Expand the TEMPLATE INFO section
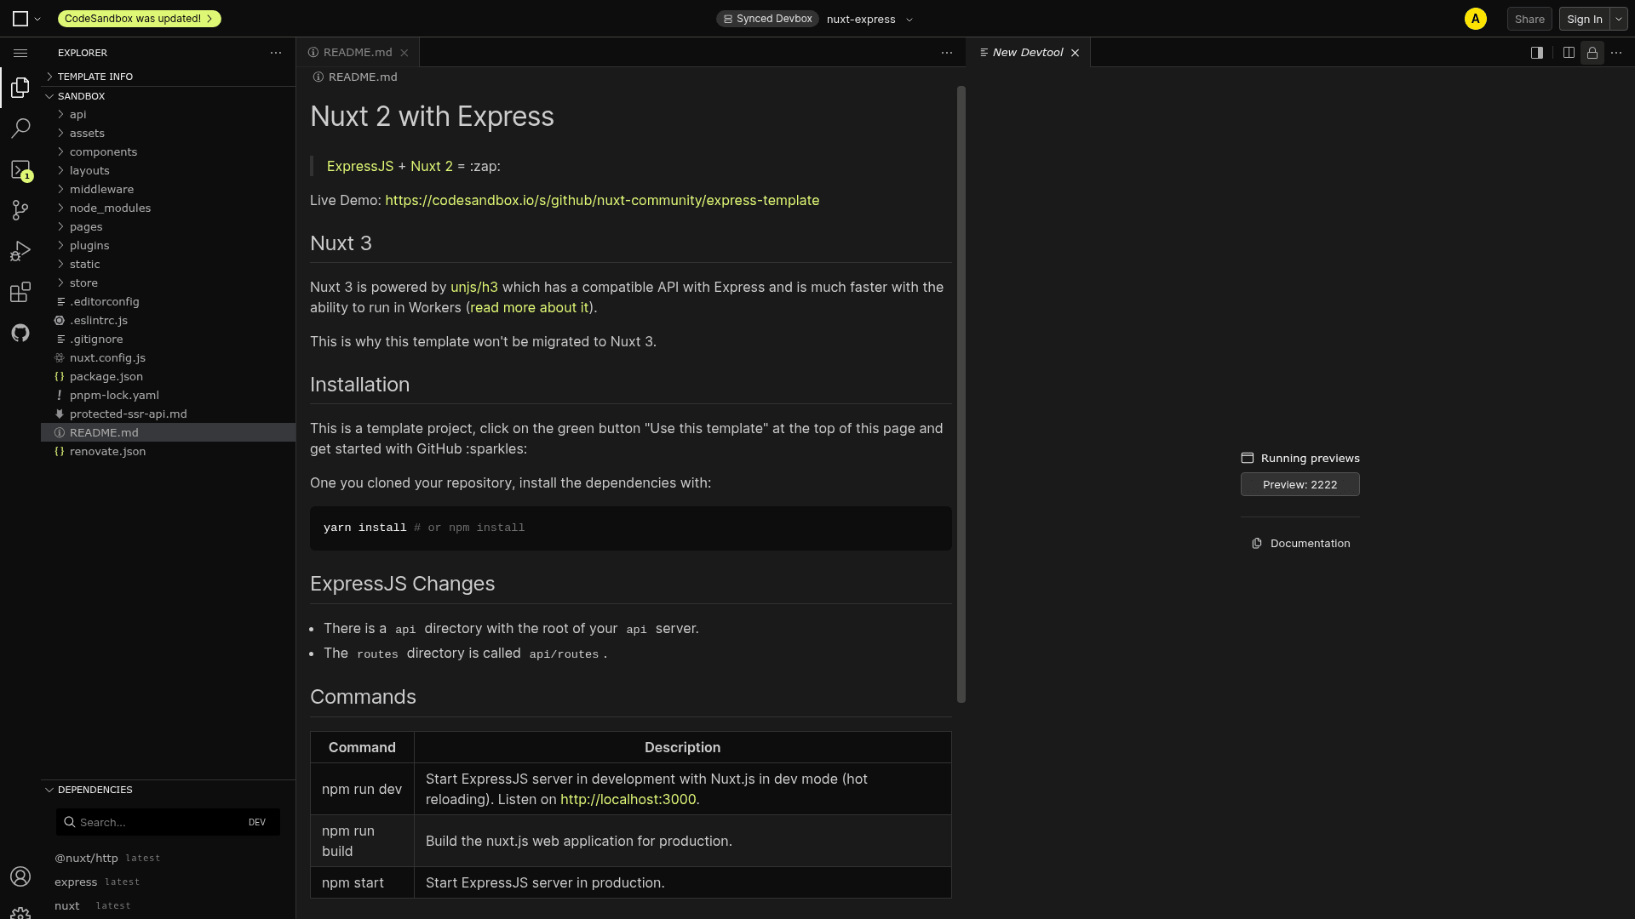 click(169, 77)
